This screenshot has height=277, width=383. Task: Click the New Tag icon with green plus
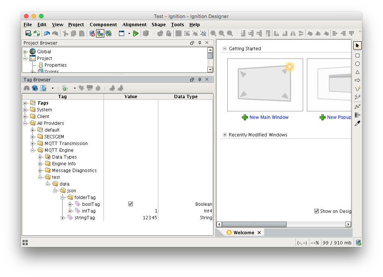coord(65,88)
